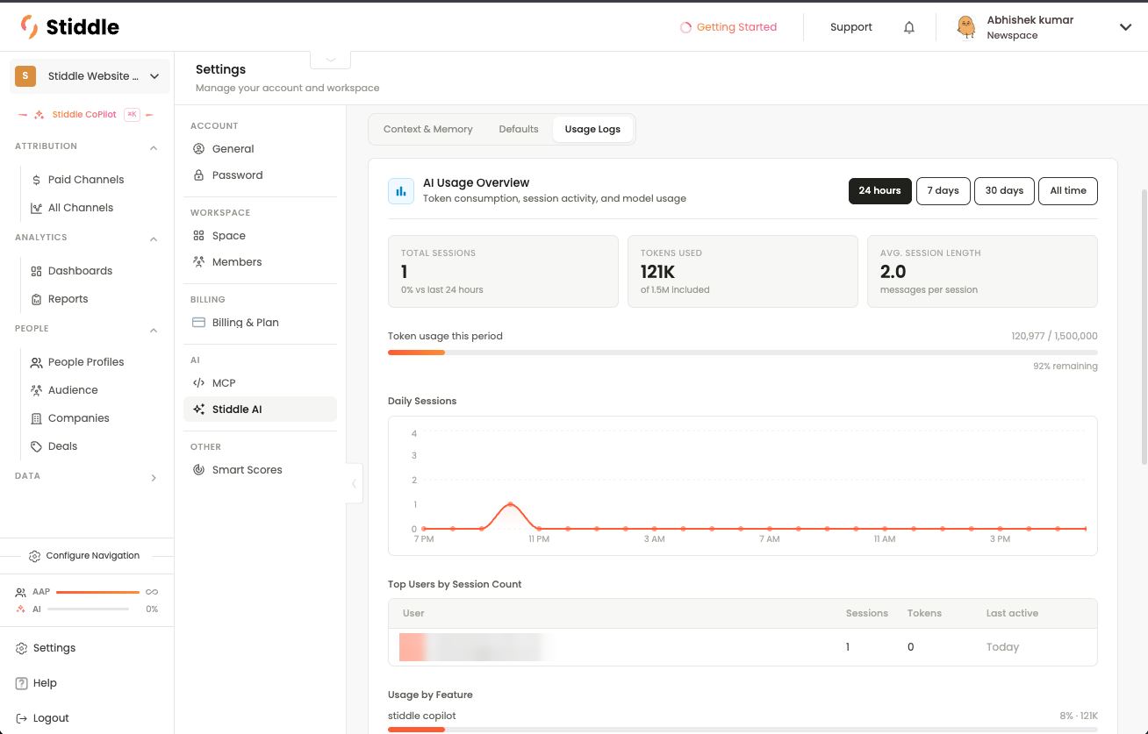Click the Smart Scores radar icon
The height and width of the screenshot is (734, 1148).
tap(199, 470)
